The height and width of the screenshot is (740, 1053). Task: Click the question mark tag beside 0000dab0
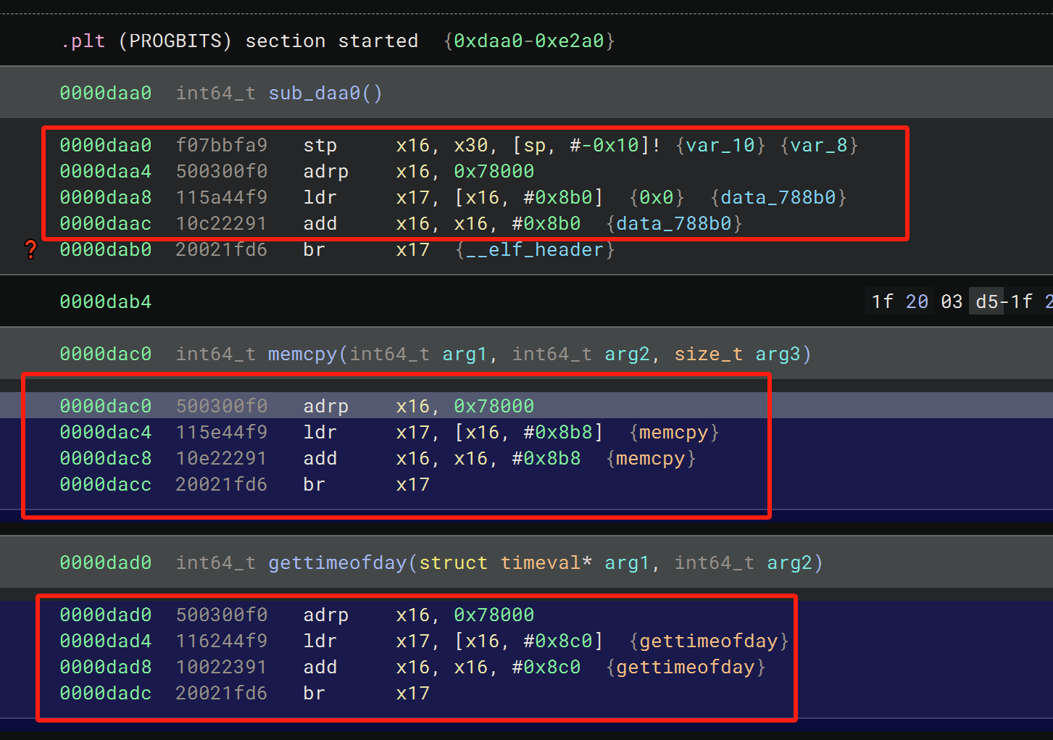[30, 249]
